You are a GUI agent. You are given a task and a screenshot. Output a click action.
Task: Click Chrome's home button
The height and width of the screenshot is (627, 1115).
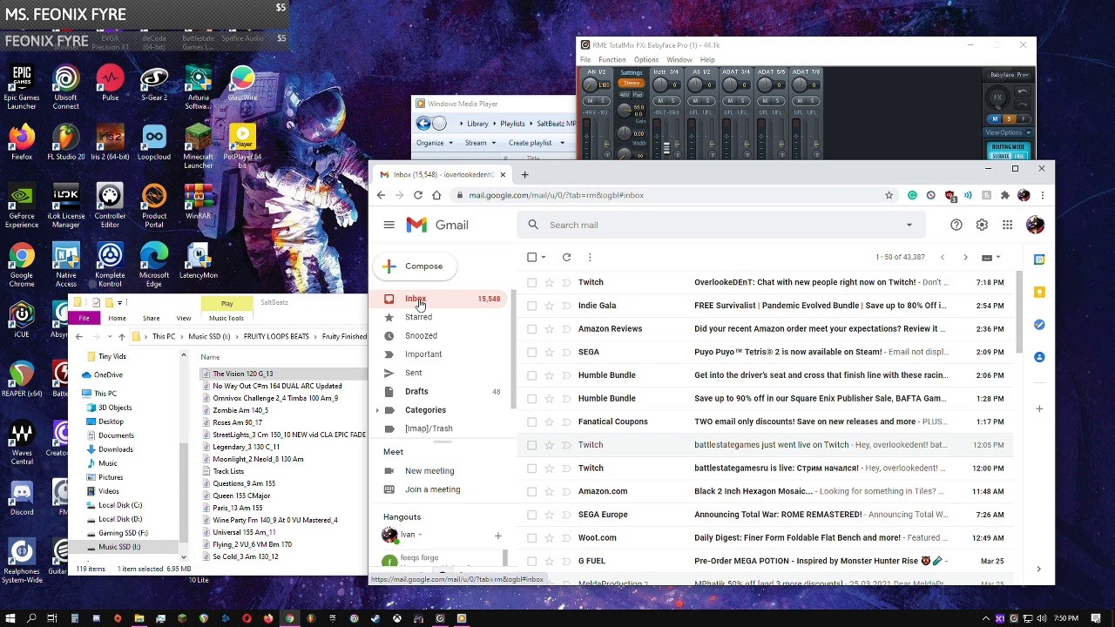click(436, 195)
